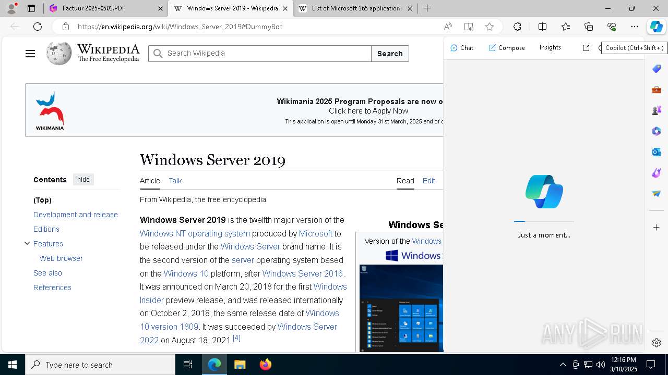Open sidebar settings gear icon

tap(657, 343)
